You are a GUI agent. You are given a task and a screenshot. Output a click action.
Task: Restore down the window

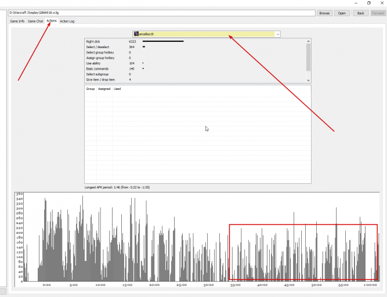[x=369, y=3]
